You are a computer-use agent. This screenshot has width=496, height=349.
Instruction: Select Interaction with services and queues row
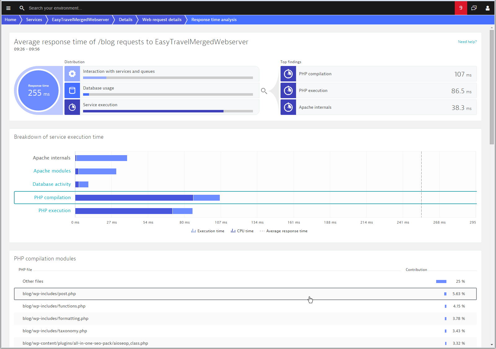pos(162,74)
